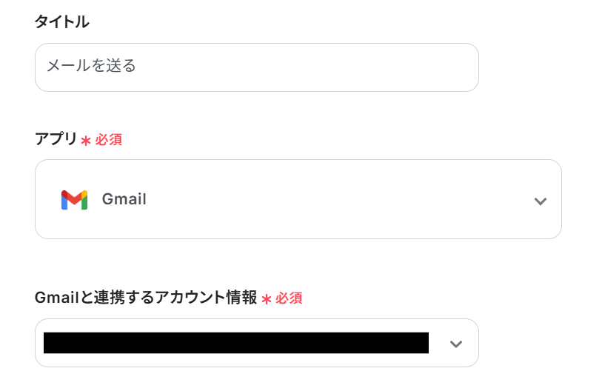Click the タイトル field label

(62, 22)
